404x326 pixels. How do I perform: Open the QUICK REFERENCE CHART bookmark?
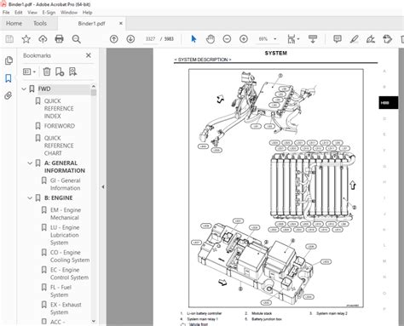pos(59,146)
